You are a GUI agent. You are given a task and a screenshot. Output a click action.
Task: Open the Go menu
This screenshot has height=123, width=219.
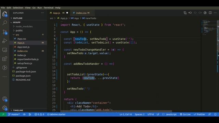click(x=34, y=8)
